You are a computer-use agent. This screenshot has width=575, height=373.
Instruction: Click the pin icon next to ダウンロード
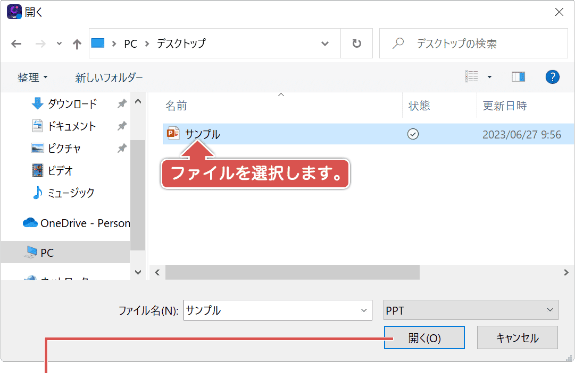pyautogui.click(x=122, y=103)
